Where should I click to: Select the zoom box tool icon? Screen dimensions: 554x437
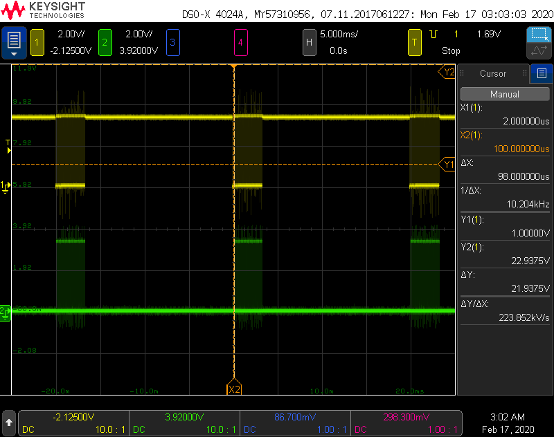click(539, 34)
